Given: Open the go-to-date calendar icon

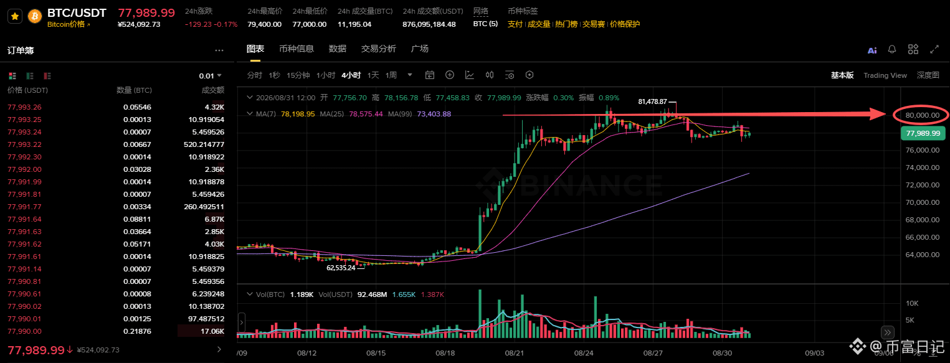Looking at the screenshot, I should [x=430, y=75].
